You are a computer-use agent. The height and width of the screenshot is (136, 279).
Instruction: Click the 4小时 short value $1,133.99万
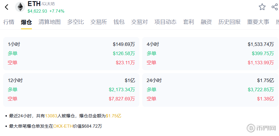(x=261, y=63)
